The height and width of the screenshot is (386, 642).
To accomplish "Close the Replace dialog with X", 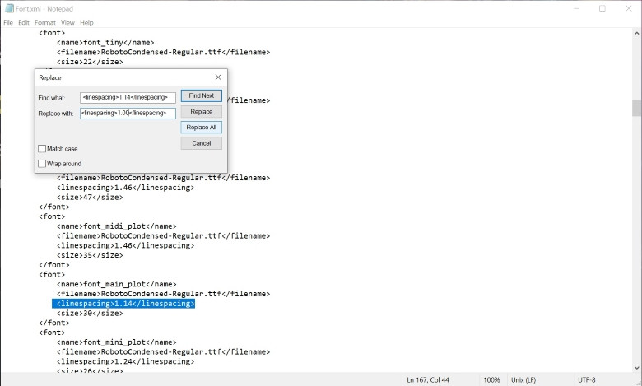I will pyautogui.click(x=218, y=77).
